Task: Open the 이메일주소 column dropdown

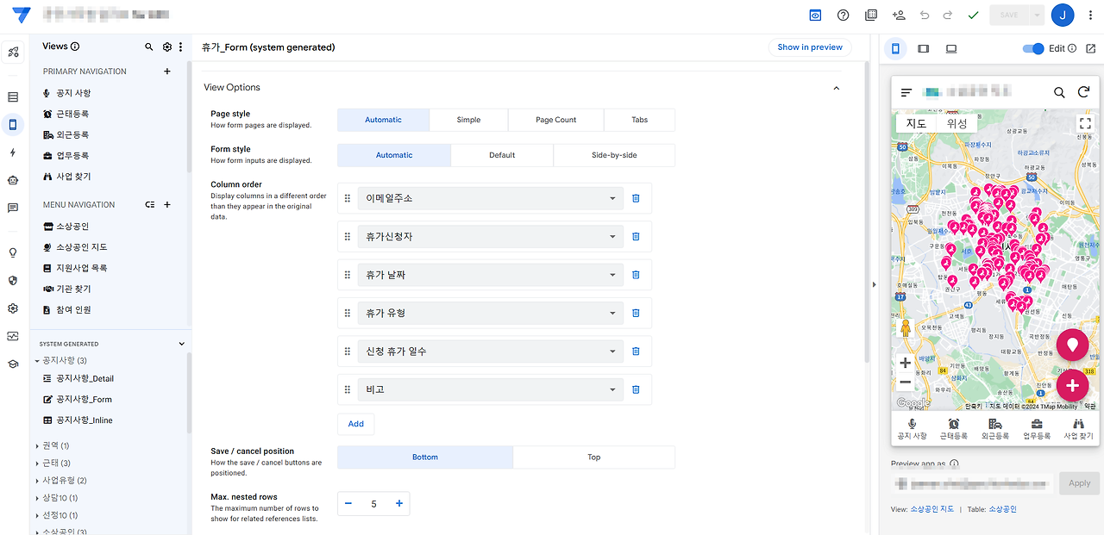Action: pyautogui.click(x=490, y=198)
